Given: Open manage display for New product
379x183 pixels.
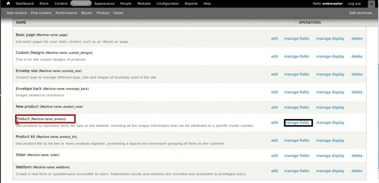Looking at the screenshot, I should (x=330, y=107).
